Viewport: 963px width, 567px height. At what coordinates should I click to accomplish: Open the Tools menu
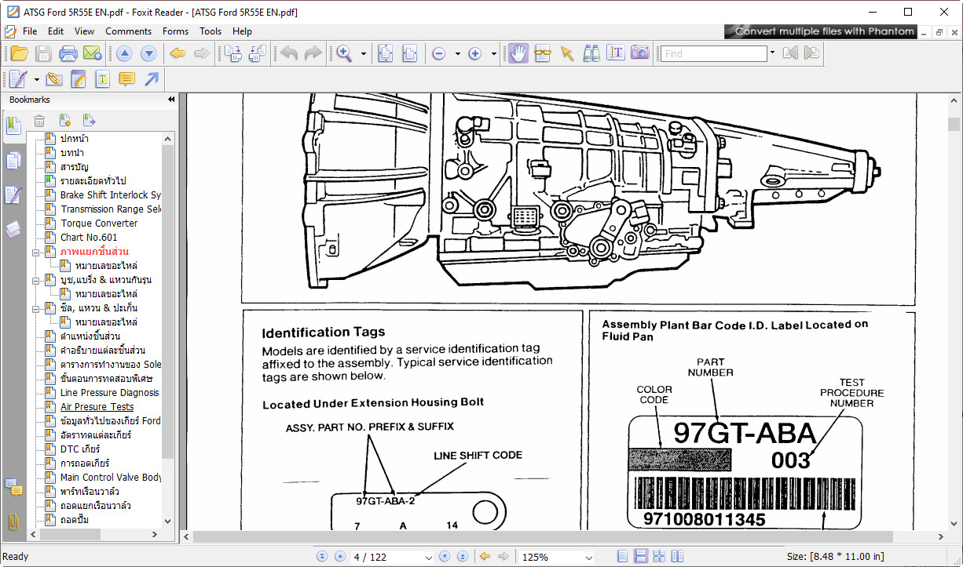pyautogui.click(x=211, y=31)
